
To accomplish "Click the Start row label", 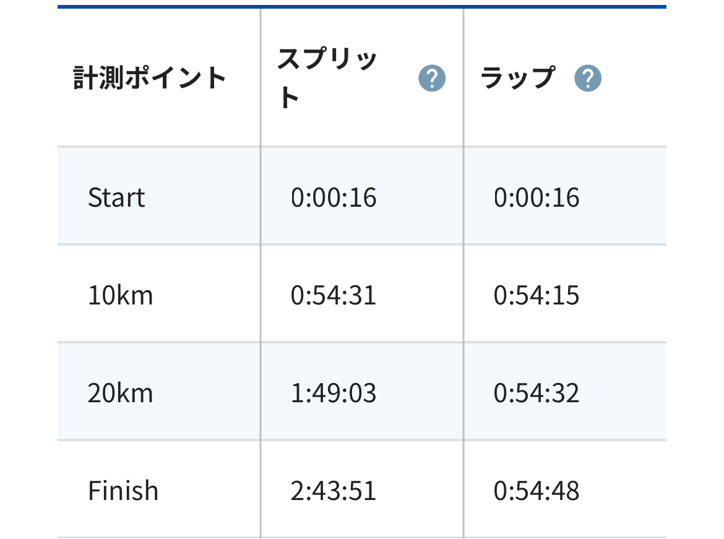I will [x=116, y=197].
